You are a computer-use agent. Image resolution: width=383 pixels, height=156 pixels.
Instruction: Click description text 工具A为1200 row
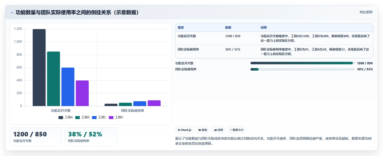click(x=315, y=38)
